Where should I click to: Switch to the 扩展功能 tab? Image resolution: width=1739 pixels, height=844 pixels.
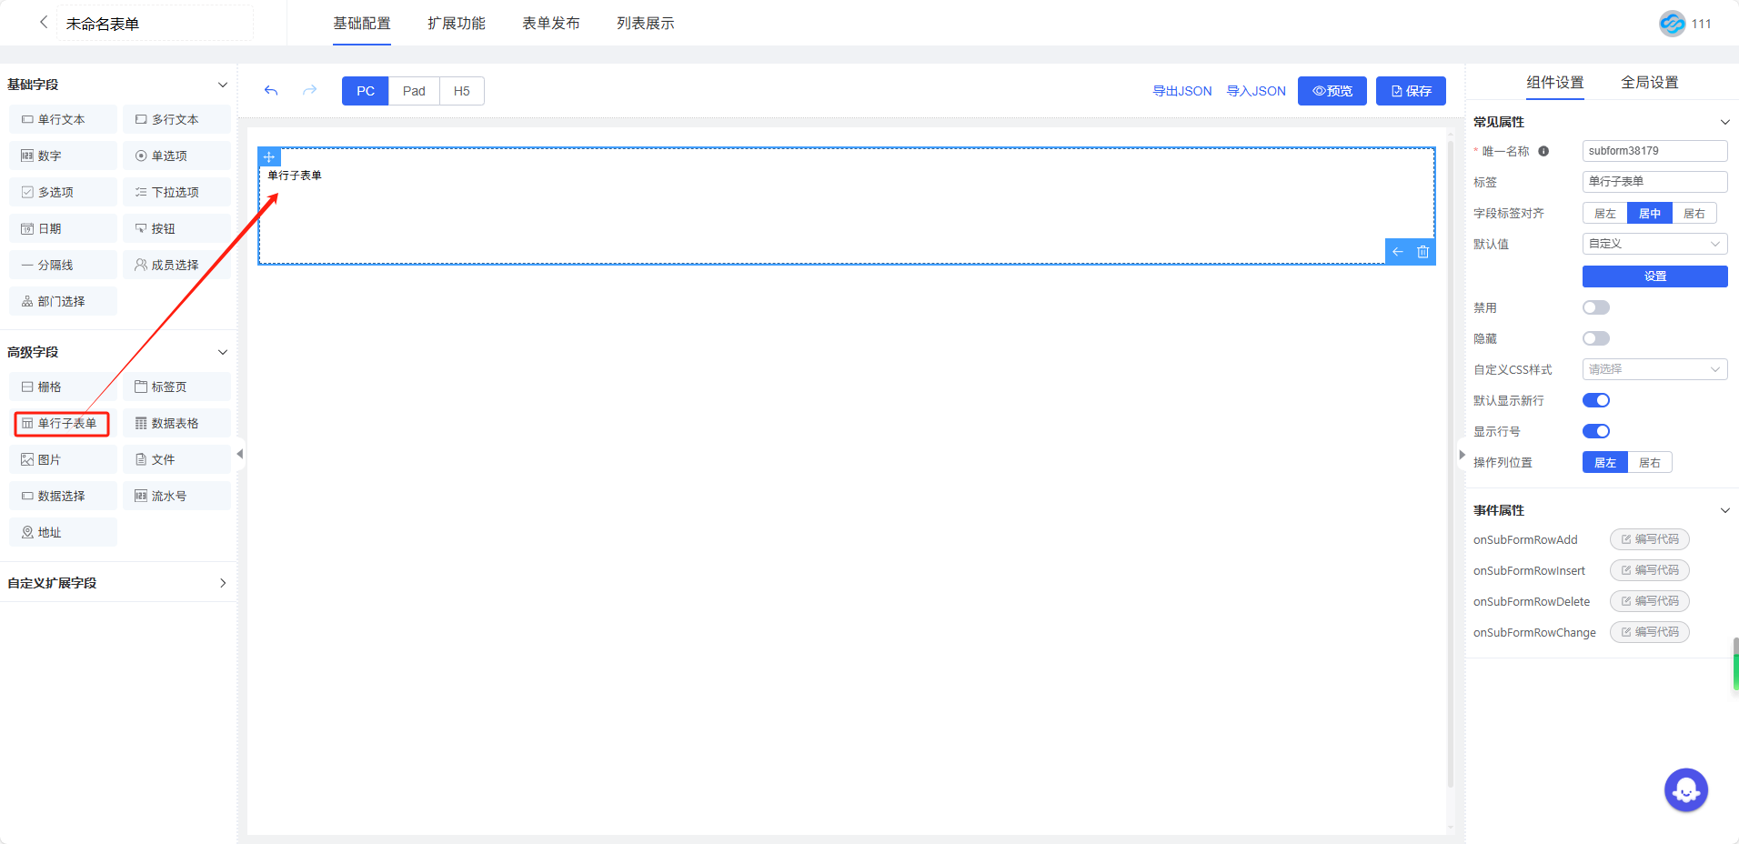(457, 24)
